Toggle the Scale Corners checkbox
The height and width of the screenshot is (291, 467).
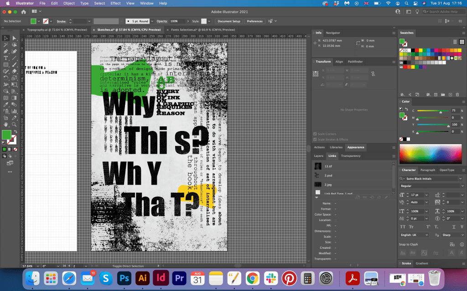click(315, 134)
